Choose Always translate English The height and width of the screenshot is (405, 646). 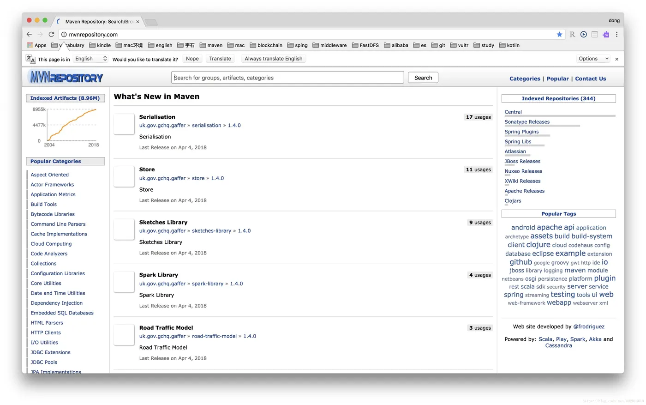pyautogui.click(x=274, y=59)
